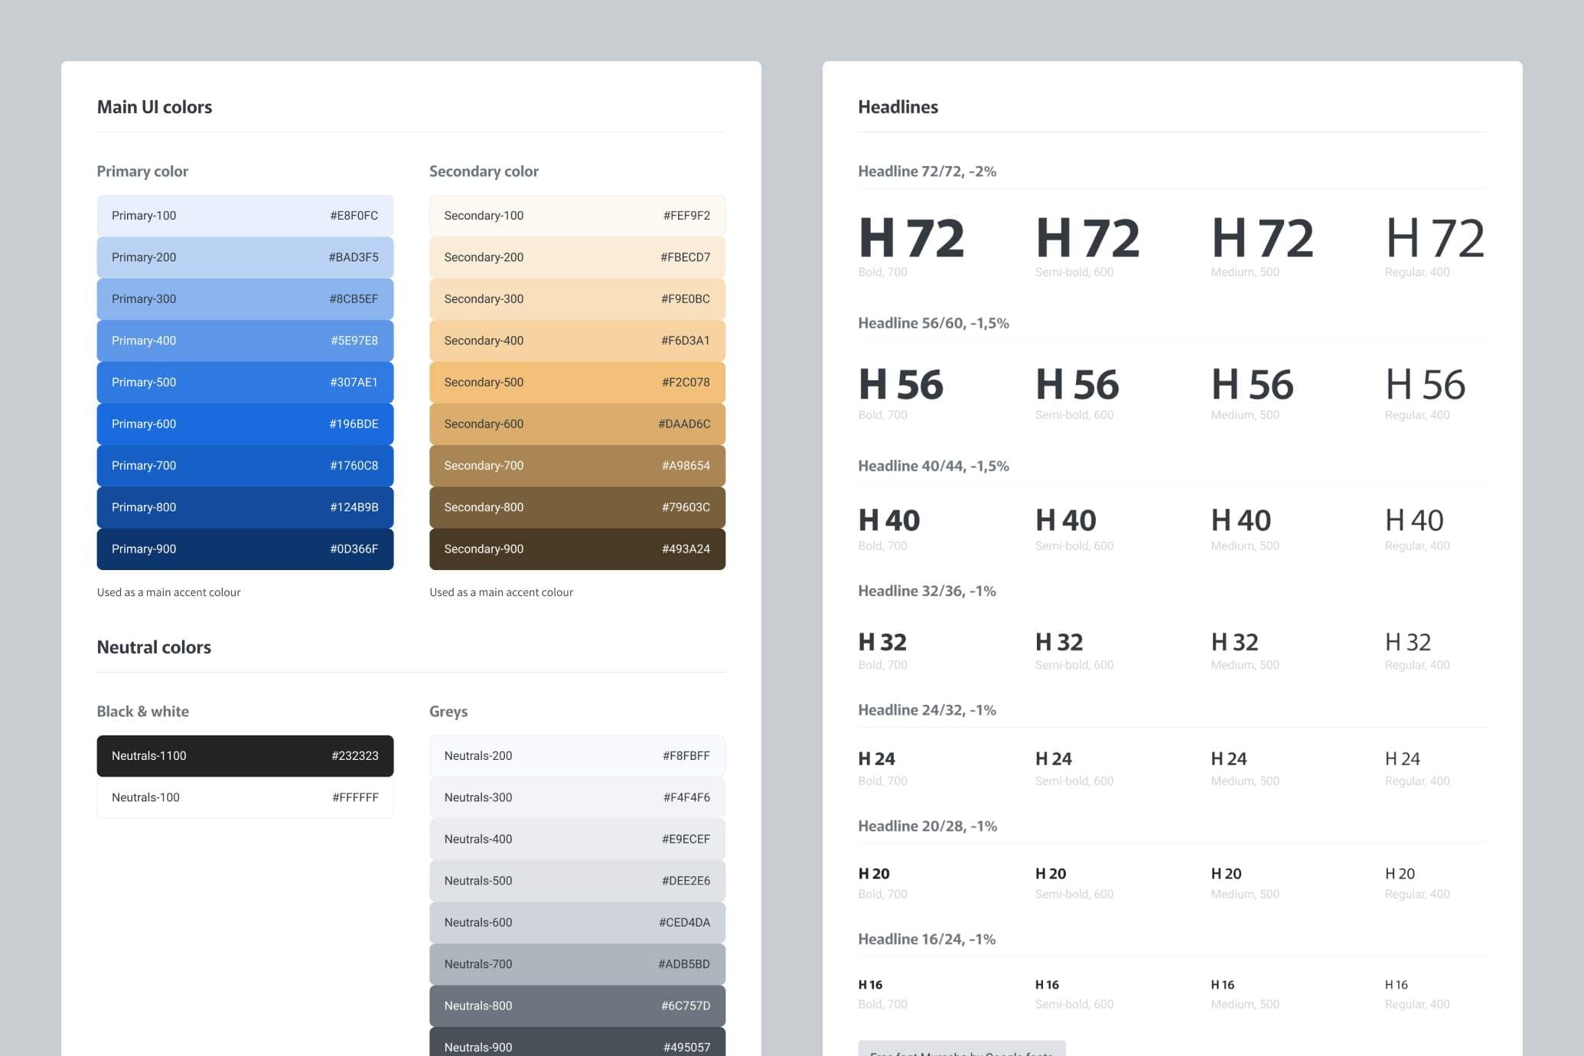The width and height of the screenshot is (1584, 1056).
Task: Click the H 72 Bold specimen
Action: click(x=911, y=240)
